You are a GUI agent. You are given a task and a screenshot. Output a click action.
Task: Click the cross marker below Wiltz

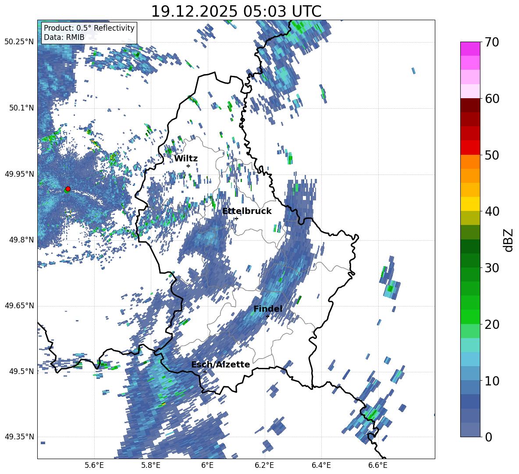click(188, 166)
